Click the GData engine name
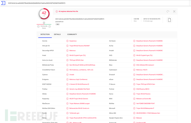This screenshot has width=191, height=123. [x=44, y=94]
